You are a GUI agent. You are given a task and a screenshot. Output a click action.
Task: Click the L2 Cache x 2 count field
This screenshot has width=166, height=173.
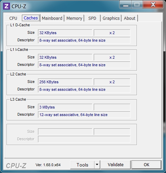click(x=112, y=82)
